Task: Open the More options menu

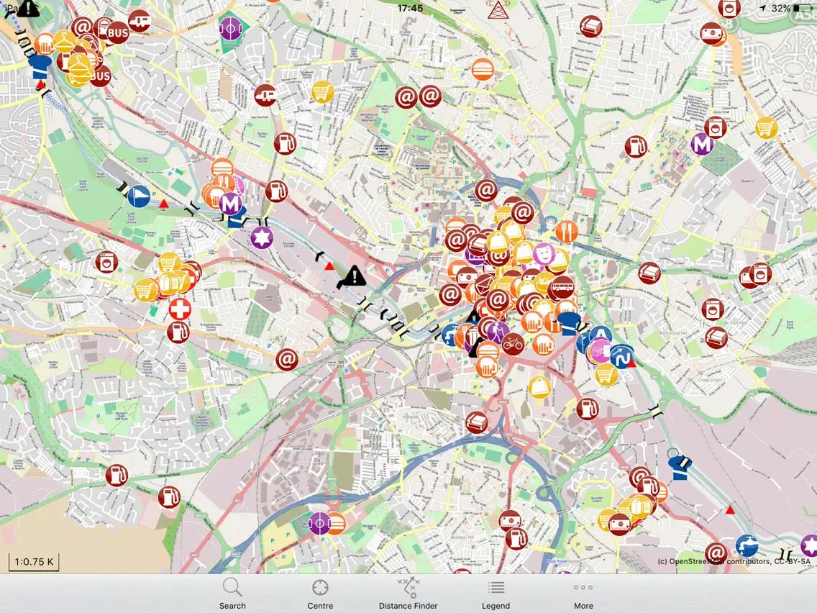Action: click(583, 594)
